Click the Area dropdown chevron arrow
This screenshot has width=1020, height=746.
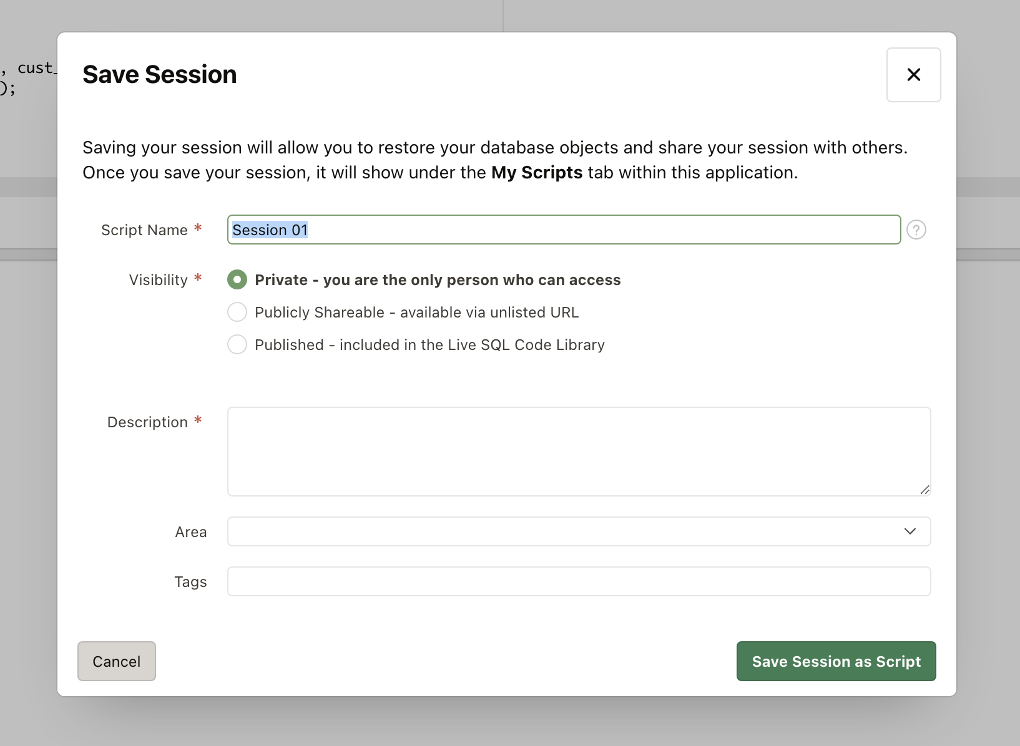point(910,531)
